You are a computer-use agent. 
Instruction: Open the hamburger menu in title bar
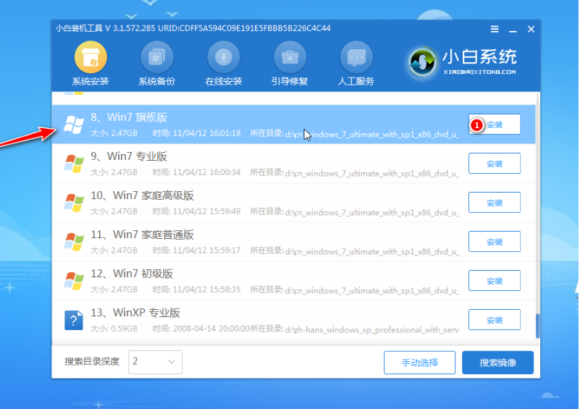[x=495, y=29]
